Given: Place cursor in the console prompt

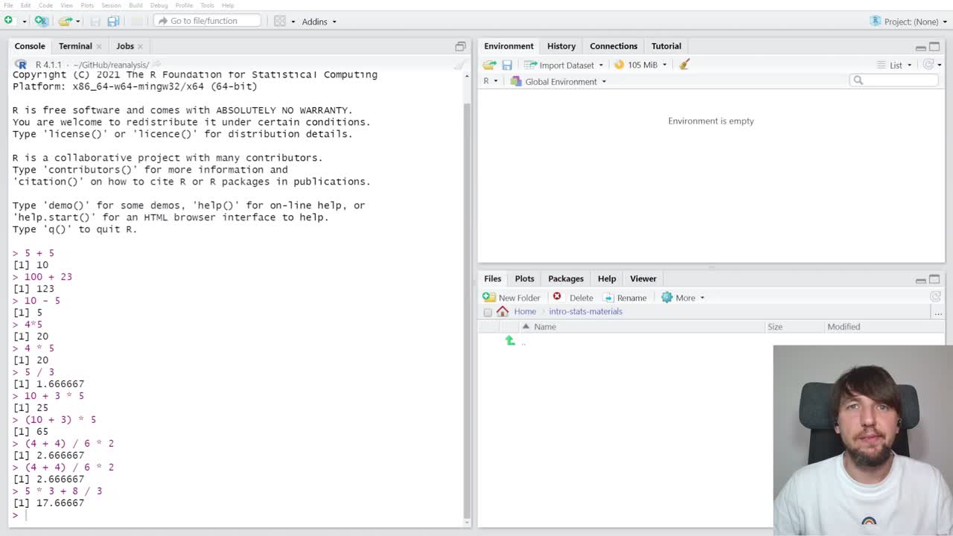Looking at the screenshot, I should click(x=26, y=514).
